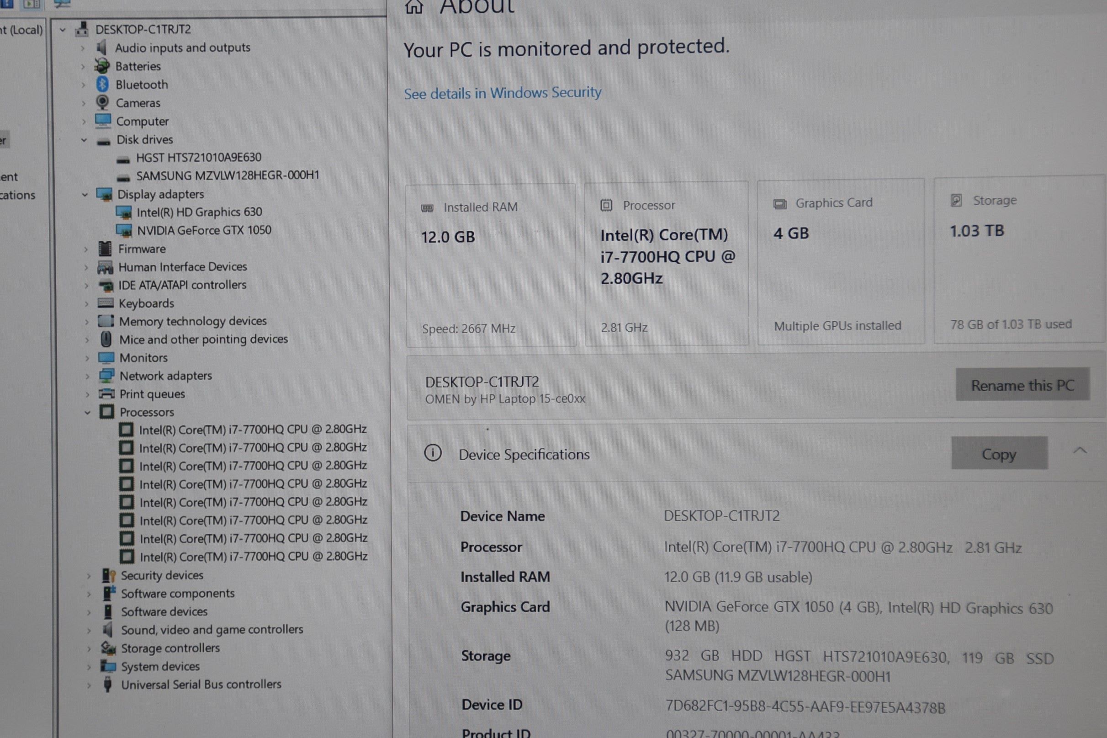Collapse the DESKTOP-C1TRJT2 root node
The image size is (1107, 738).
click(63, 30)
